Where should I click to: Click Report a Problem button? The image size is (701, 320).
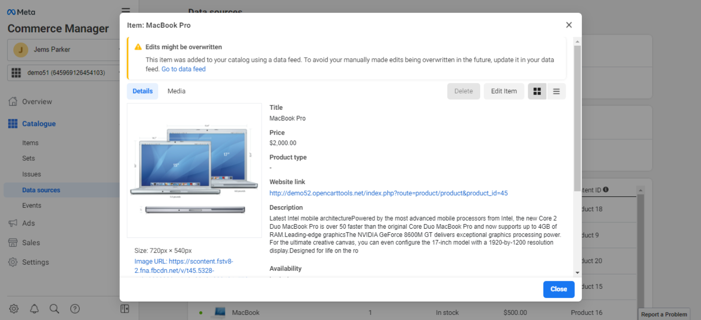tap(664, 314)
